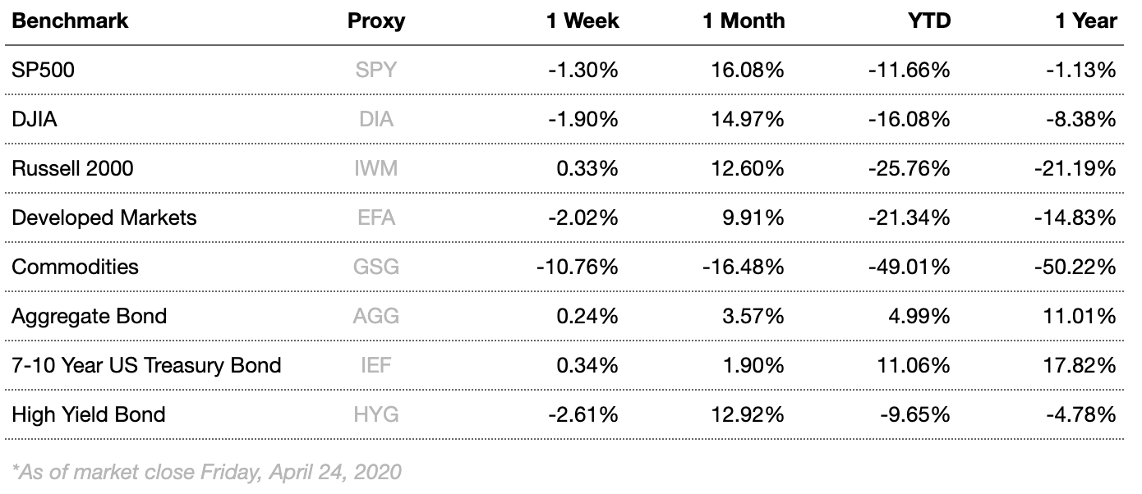The width and height of the screenshot is (1142, 494).
Task: Click the YTD column header
Action: click(927, 21)
